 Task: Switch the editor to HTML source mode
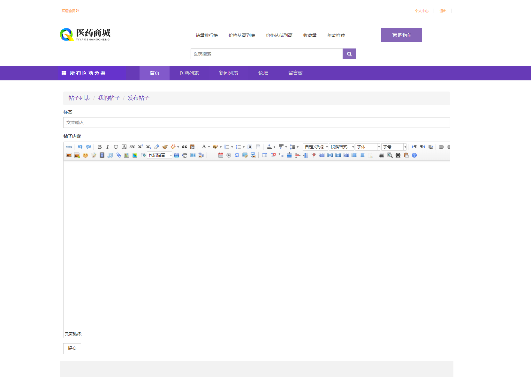(x=69, y=147)
